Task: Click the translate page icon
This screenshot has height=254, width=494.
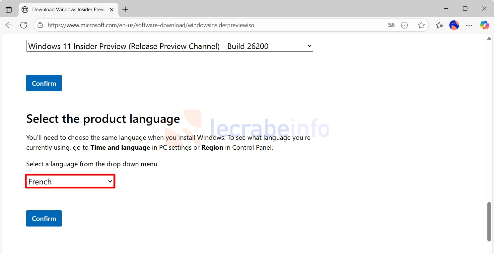Action: [x=391, y=25]
